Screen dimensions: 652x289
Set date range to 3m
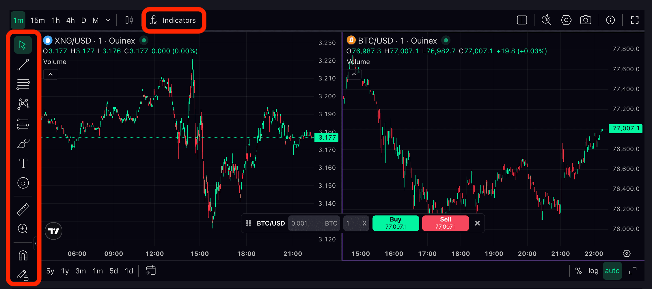tap(81, 271)
